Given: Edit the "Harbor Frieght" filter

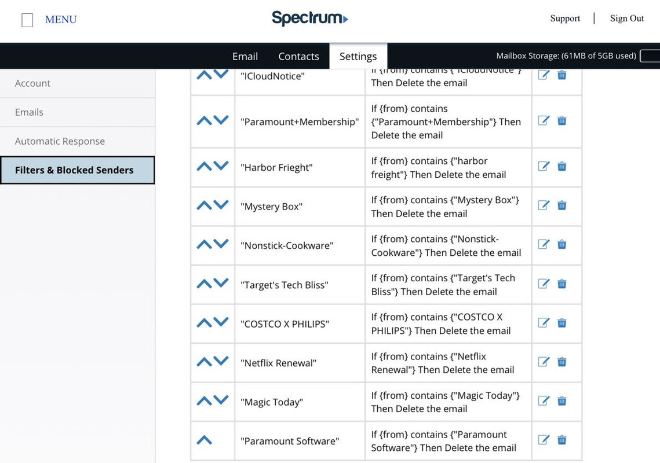Looking at the screenshot, I should coord(544,166).
